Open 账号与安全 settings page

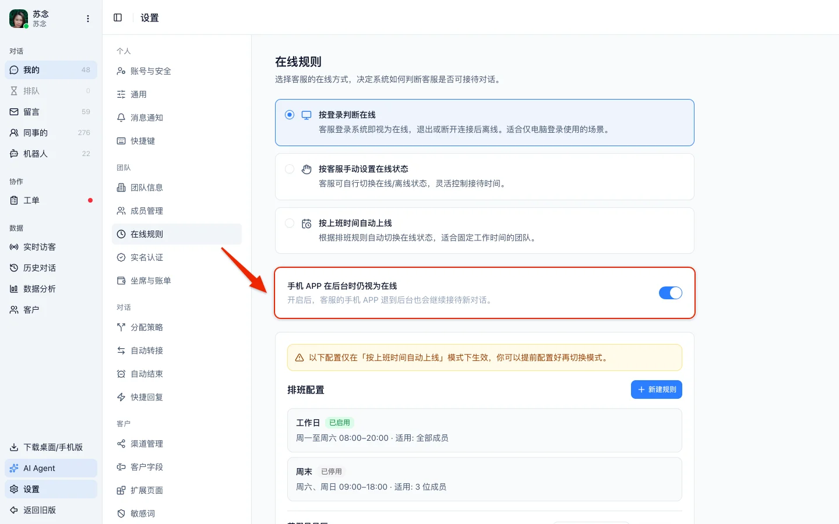click(x=177, y=71)
